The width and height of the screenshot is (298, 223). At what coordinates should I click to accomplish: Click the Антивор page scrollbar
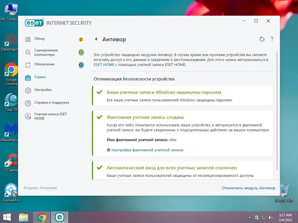277,111
